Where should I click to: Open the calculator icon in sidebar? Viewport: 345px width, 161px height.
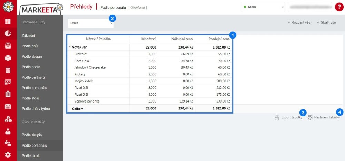pyautogui.click(x=8, y=70)
